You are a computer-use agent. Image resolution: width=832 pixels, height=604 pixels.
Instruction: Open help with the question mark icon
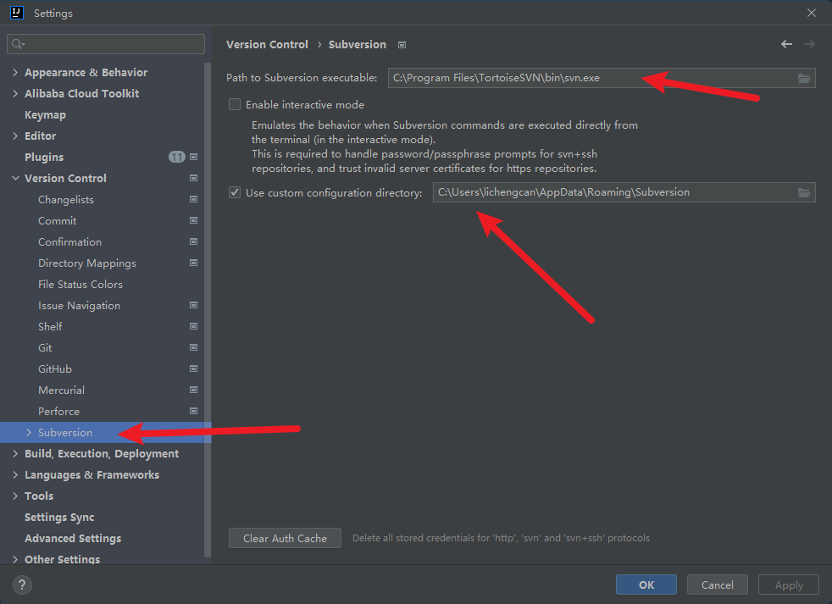(x=22, y=585)
